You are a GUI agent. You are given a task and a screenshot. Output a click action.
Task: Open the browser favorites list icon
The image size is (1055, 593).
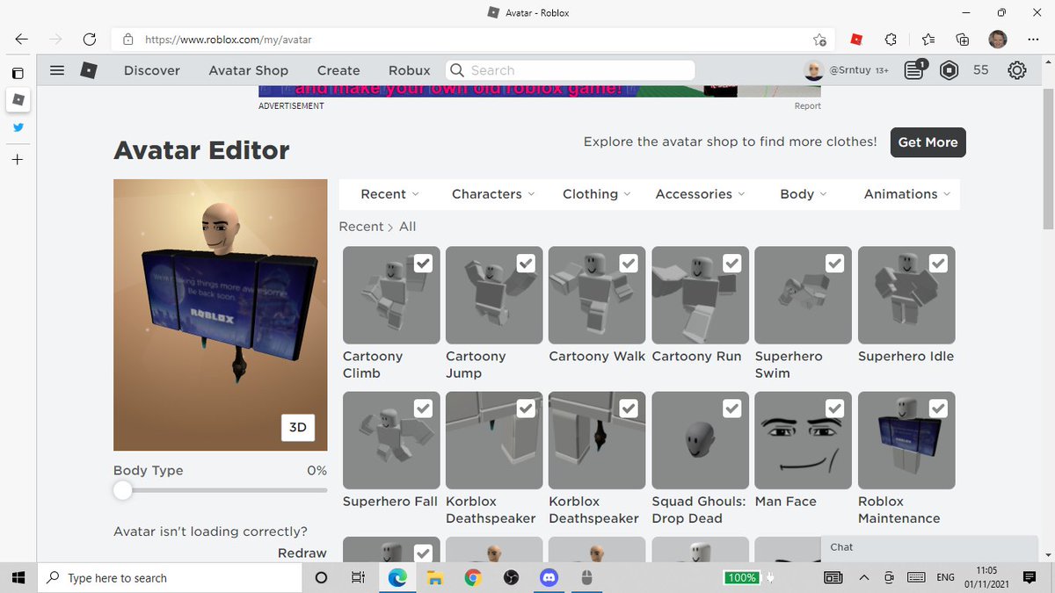coord(928,40)
